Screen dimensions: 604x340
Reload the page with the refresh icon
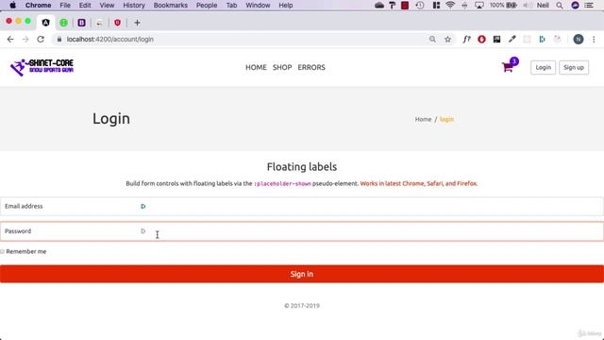(x=41, y=40)
